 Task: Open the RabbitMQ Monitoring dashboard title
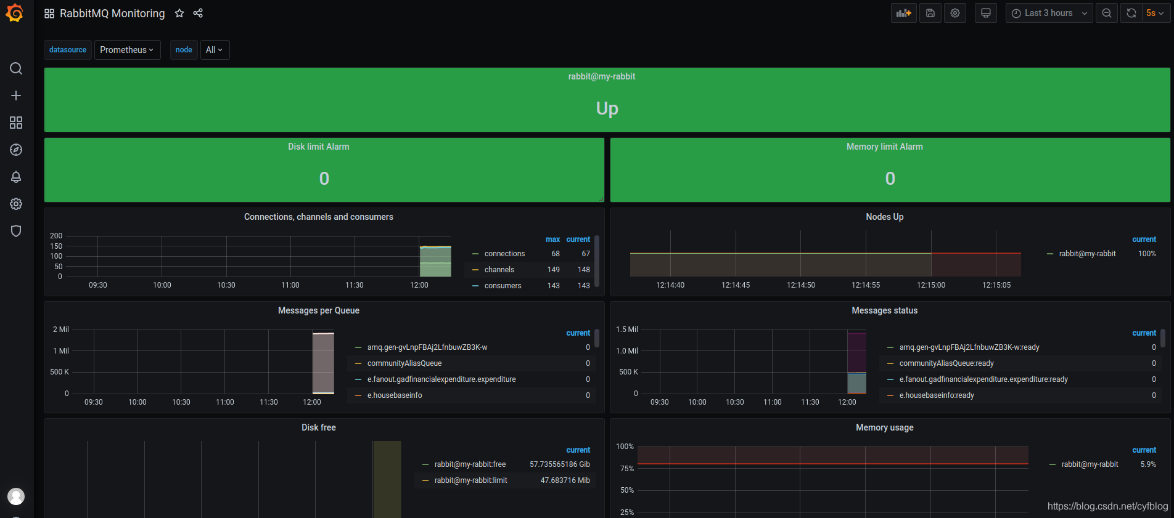pyautogui.click(x=112, y=14)
